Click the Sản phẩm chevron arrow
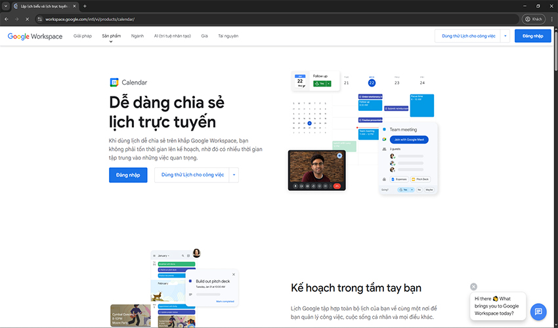 point(111,41)
